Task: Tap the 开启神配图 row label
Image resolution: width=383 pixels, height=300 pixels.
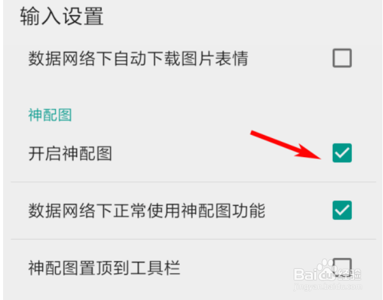Action: [70, 153]
